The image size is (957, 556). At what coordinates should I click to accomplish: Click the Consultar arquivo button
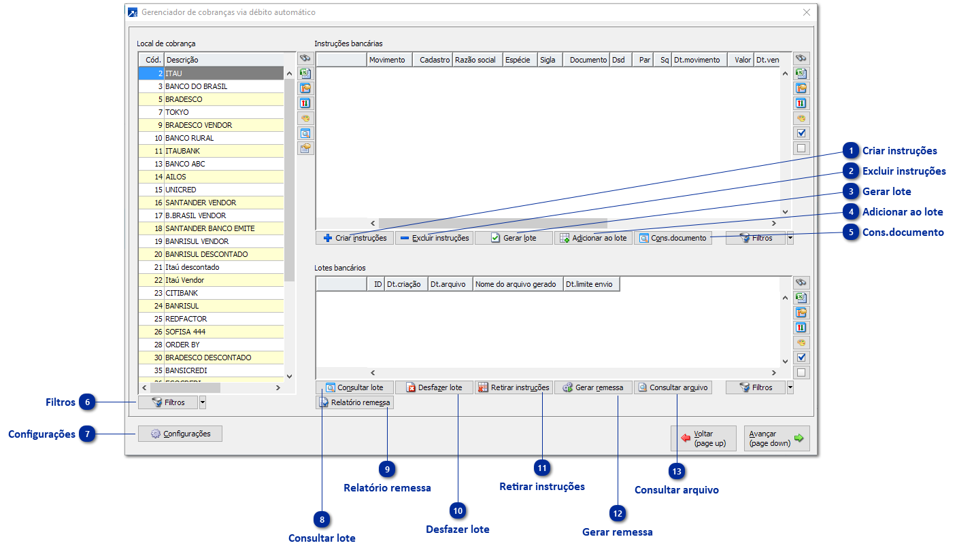pyautogui.click(x=673, y=387)
